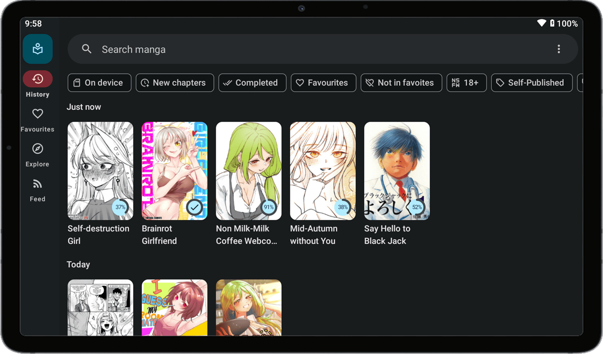
Task: Open the overflow menu beside search bar
Action: [559, 49]
